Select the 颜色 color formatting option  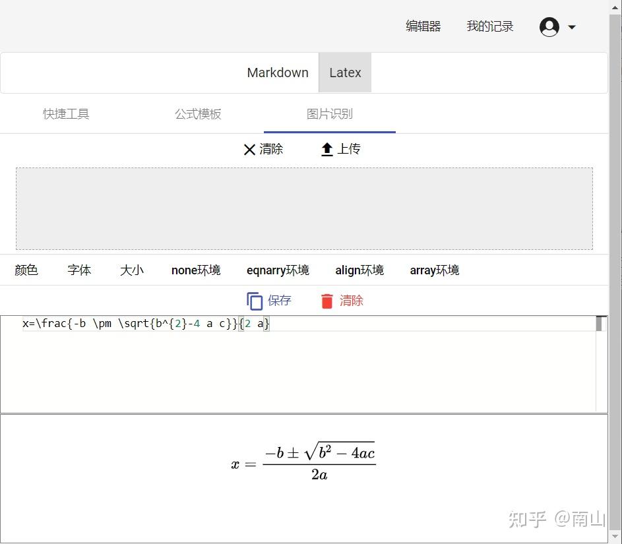tap(26, 270)
